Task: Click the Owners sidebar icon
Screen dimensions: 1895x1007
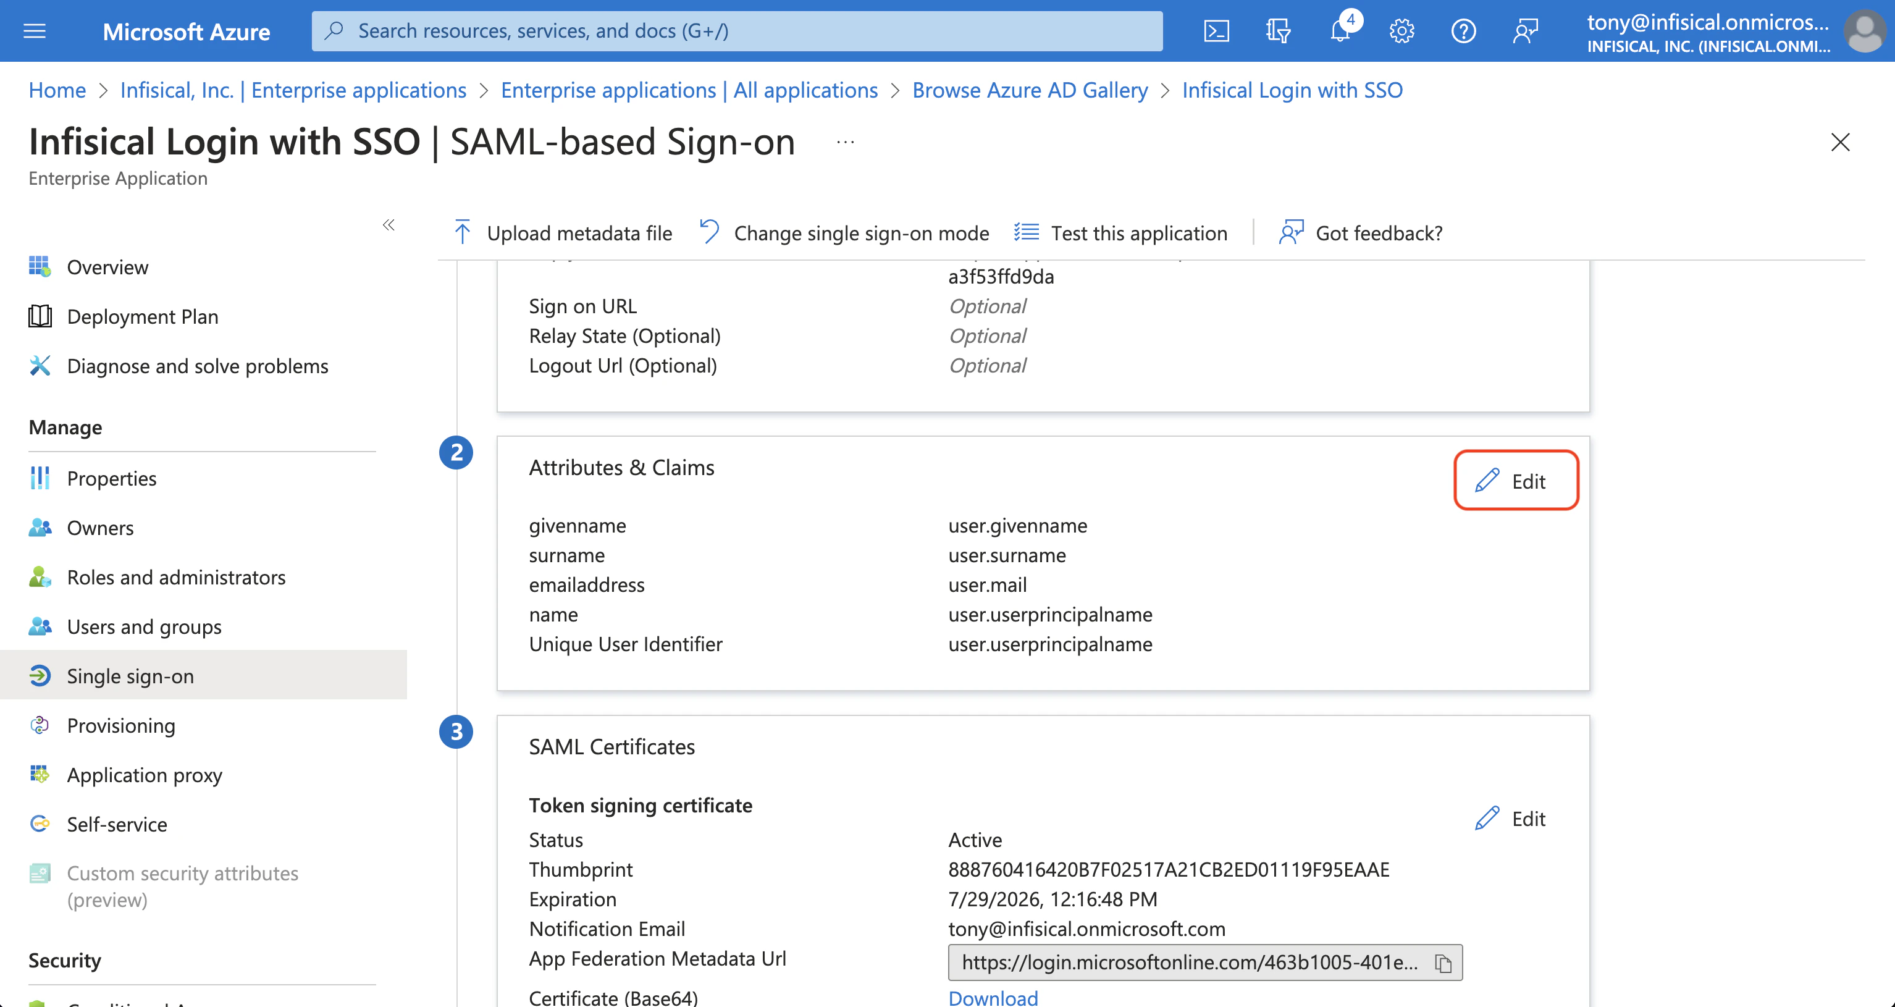Action: [x=40, y=527]
